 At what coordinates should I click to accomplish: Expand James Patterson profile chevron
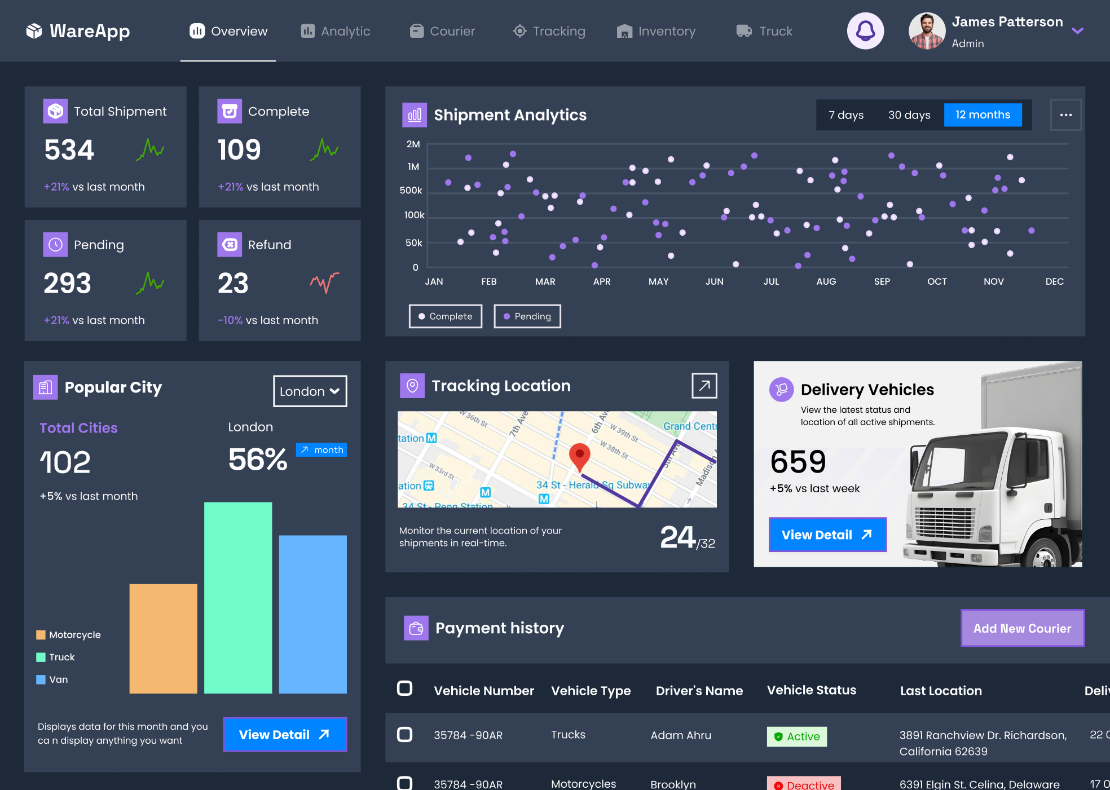click(x=1077, y=31)
